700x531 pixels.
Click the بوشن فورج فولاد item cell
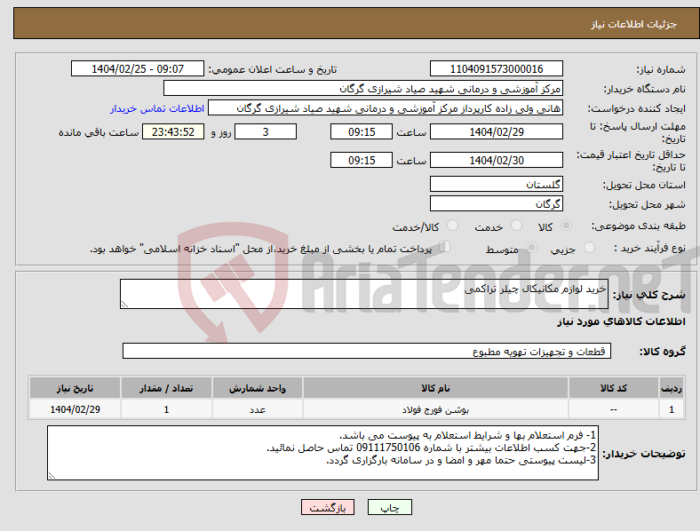pos(435,409)
